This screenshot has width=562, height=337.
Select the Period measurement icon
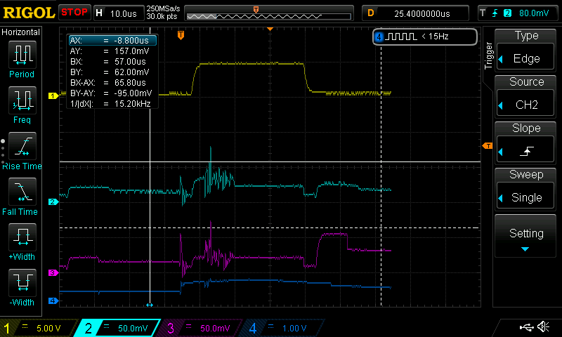pyautogui.click(x=22, y=55)
